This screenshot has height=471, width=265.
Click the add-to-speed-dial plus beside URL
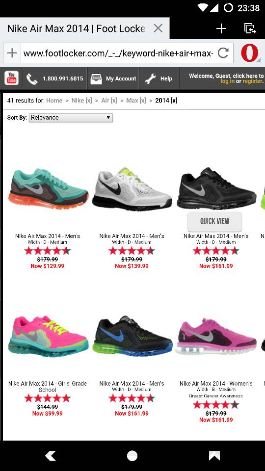click(12, 53)
